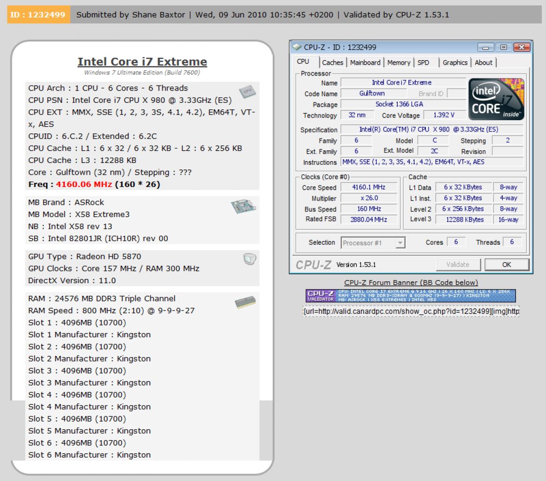Click the motherboard icon beside MB Brand
The height and width of the screenshot is (481, 546).
tap(243, 206)
